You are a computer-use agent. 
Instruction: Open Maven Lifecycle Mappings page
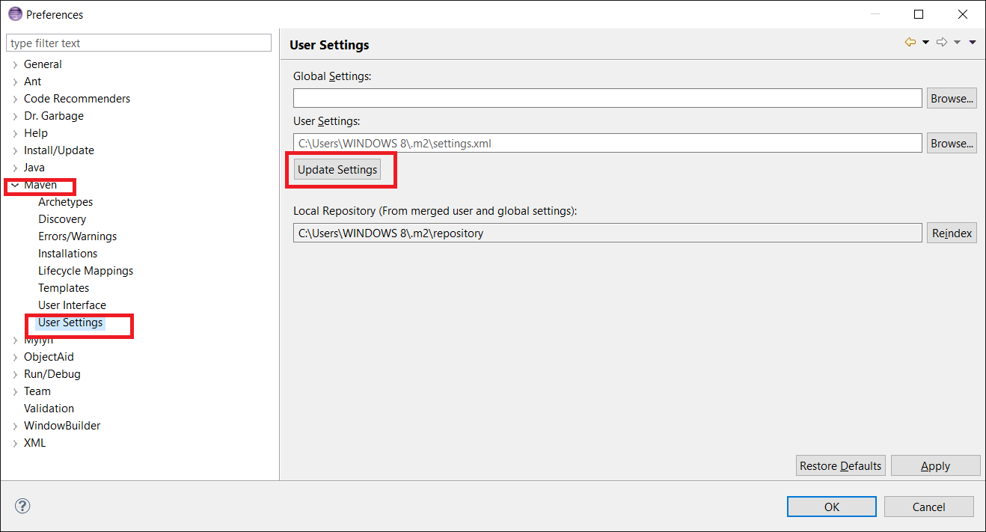click(86, 271)
